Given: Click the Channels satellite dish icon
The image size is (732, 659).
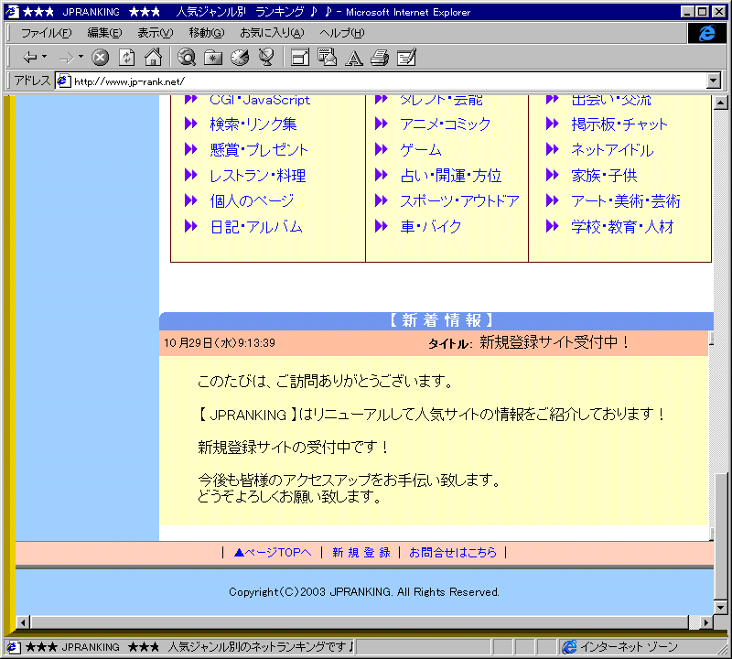Looking at the screenshot, I should coord(266,58).
